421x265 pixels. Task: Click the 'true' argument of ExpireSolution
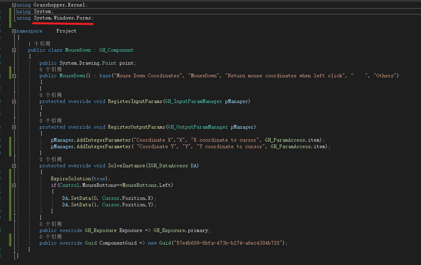pos(100,179)
